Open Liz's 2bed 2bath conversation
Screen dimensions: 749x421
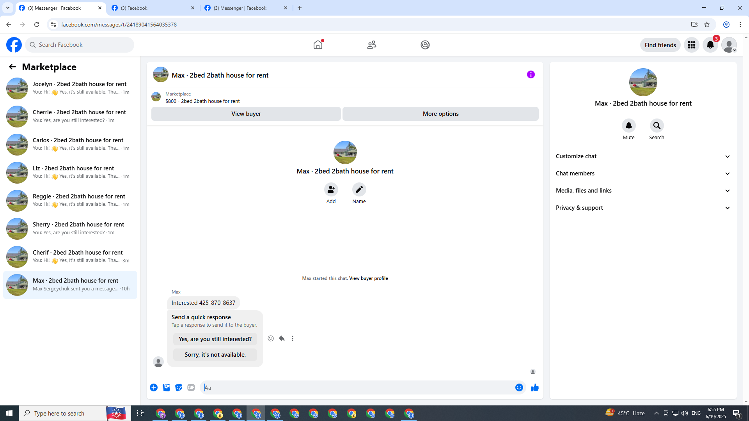tap(70, 173)
